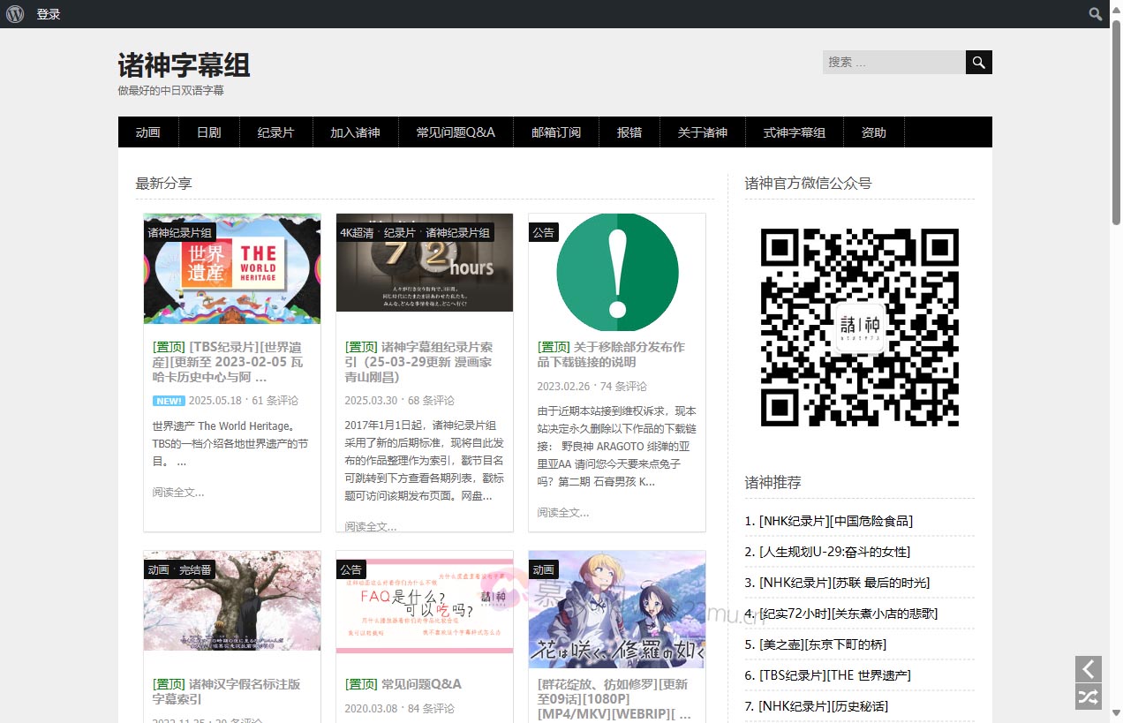Click 阅读全文 under the World Heritage post

click(177, 492)
